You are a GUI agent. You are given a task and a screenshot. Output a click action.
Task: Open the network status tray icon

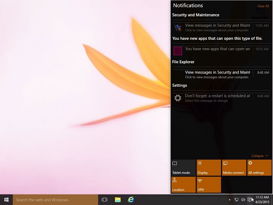coord(236,200)
